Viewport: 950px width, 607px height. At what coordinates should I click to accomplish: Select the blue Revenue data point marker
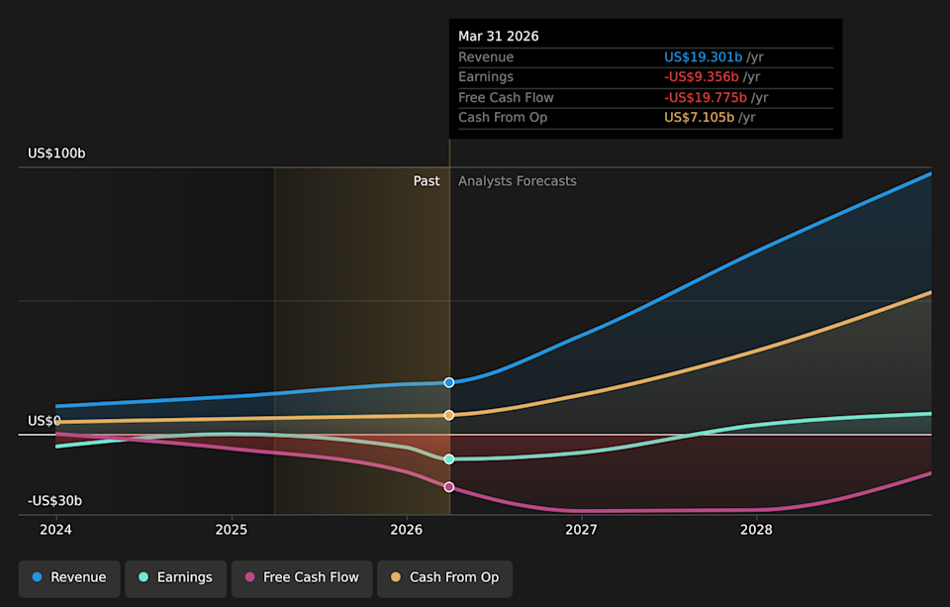tap(449, 382)
